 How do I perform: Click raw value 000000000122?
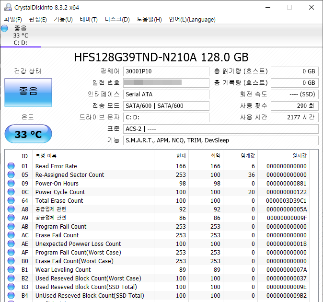tap(286, 192)
